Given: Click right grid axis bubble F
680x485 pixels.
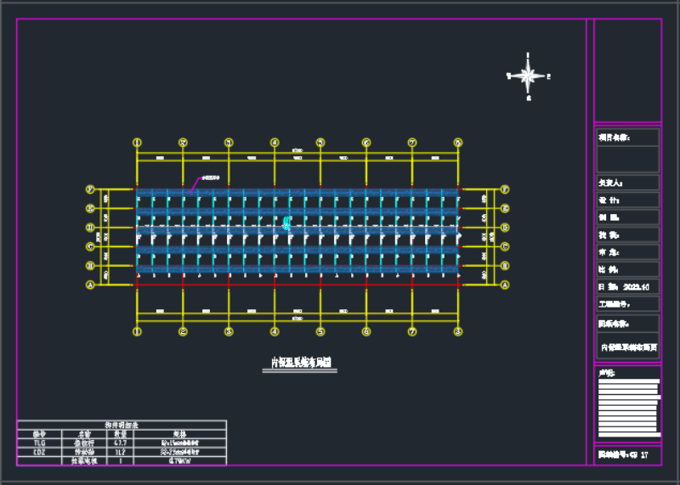Looking at the screenshot, I should click(x=505, y=189).
